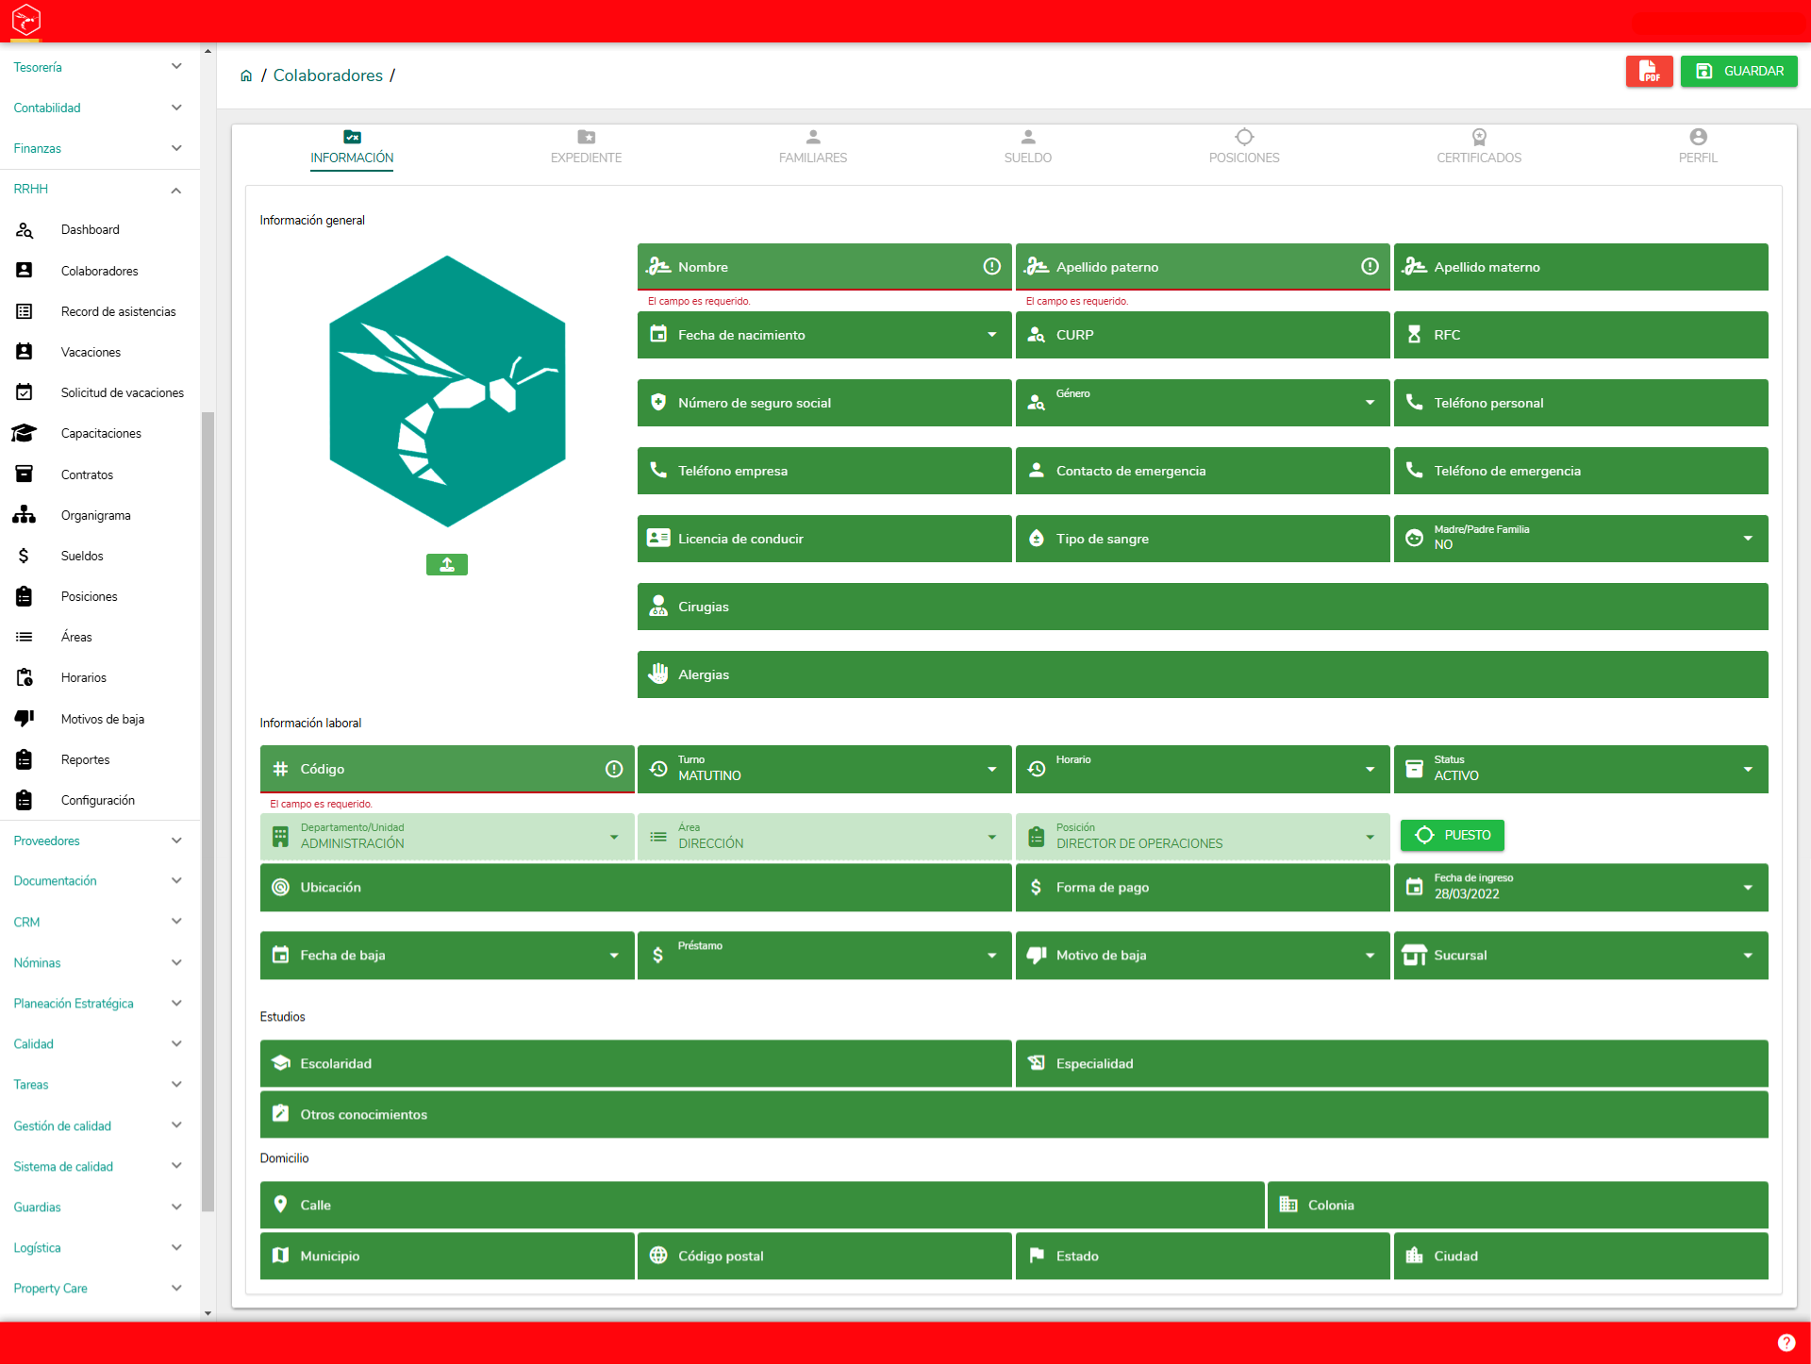Click the red PDF export icon
This screenshot has height=1365, width=1811.
click(1649, 71)
